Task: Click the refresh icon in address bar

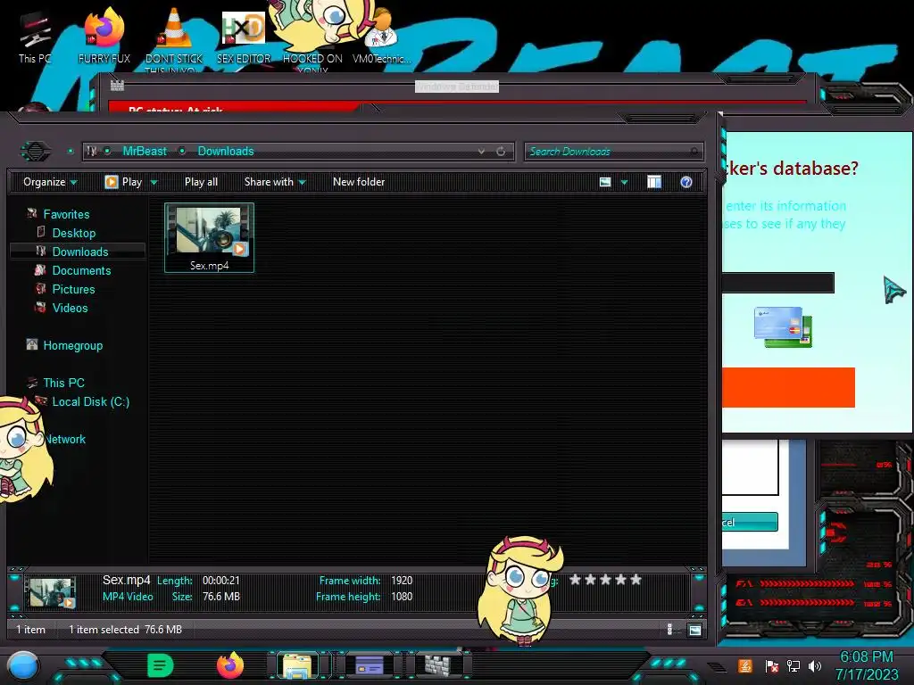Action: [501, 152]
